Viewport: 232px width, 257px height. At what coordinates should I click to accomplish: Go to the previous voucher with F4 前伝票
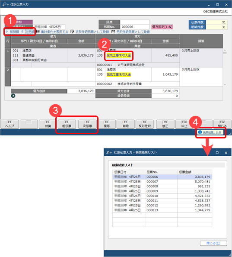click(x=67, y=124)
